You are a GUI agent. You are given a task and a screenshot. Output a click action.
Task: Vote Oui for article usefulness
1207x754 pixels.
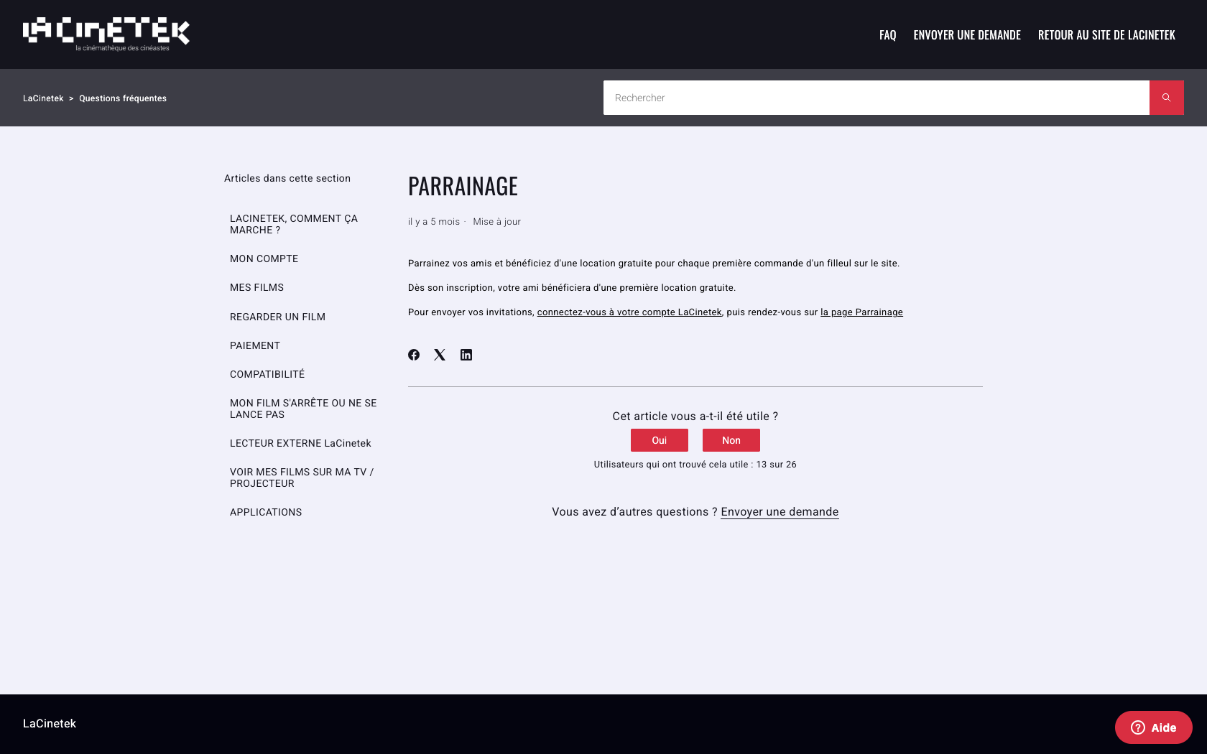click(659, 440)
